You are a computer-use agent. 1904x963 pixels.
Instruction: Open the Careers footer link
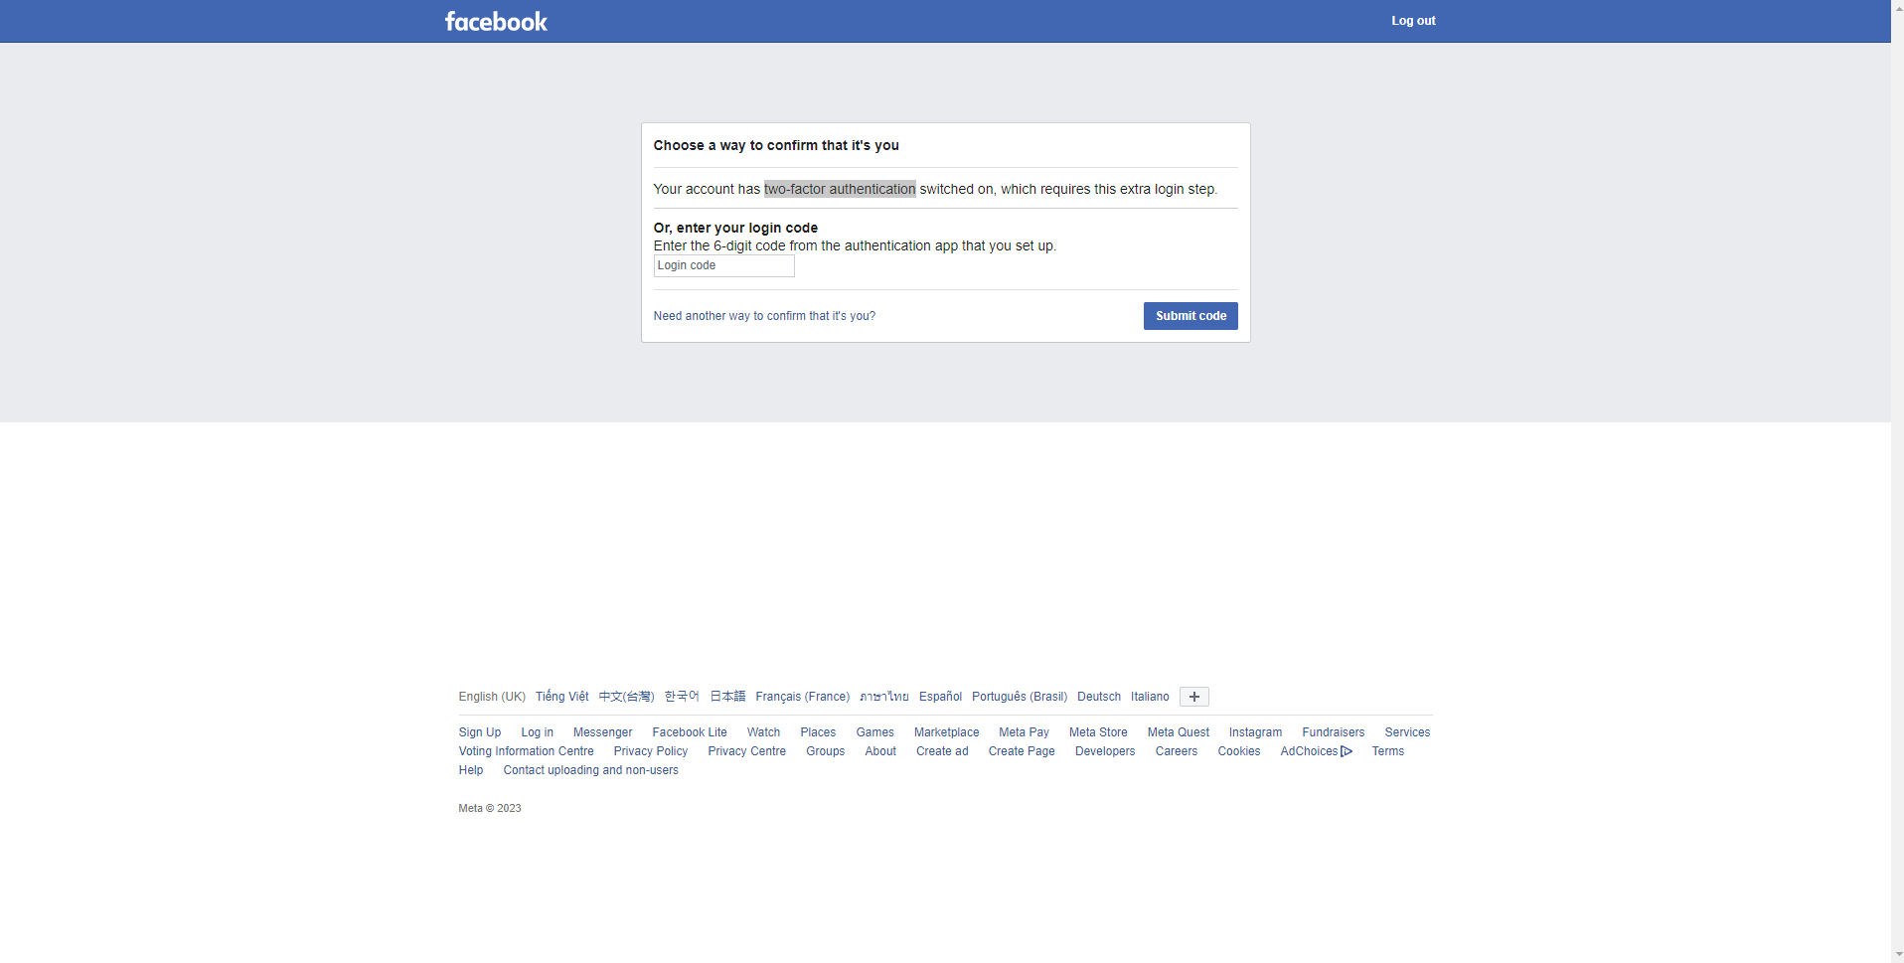[1177, 751]
